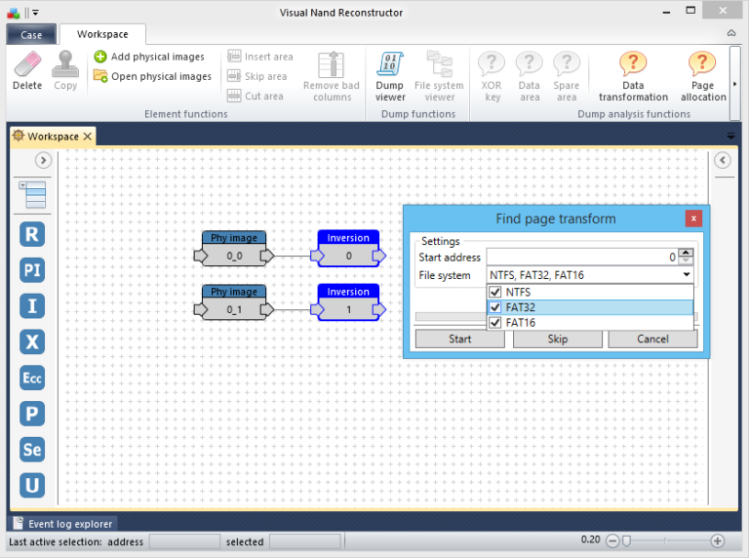Open the quick access toolbar dropdown

pos(35,13)
